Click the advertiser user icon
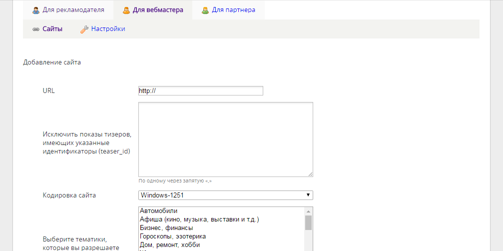The width and height of the screenshot is (503, 251). click(36, 10)
